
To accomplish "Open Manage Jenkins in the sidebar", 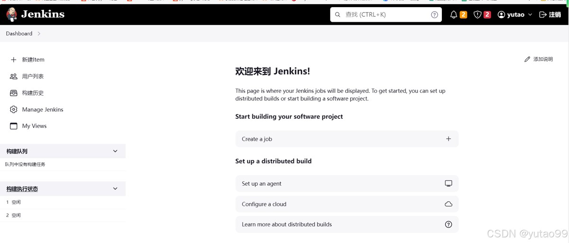I will (42, 109).
